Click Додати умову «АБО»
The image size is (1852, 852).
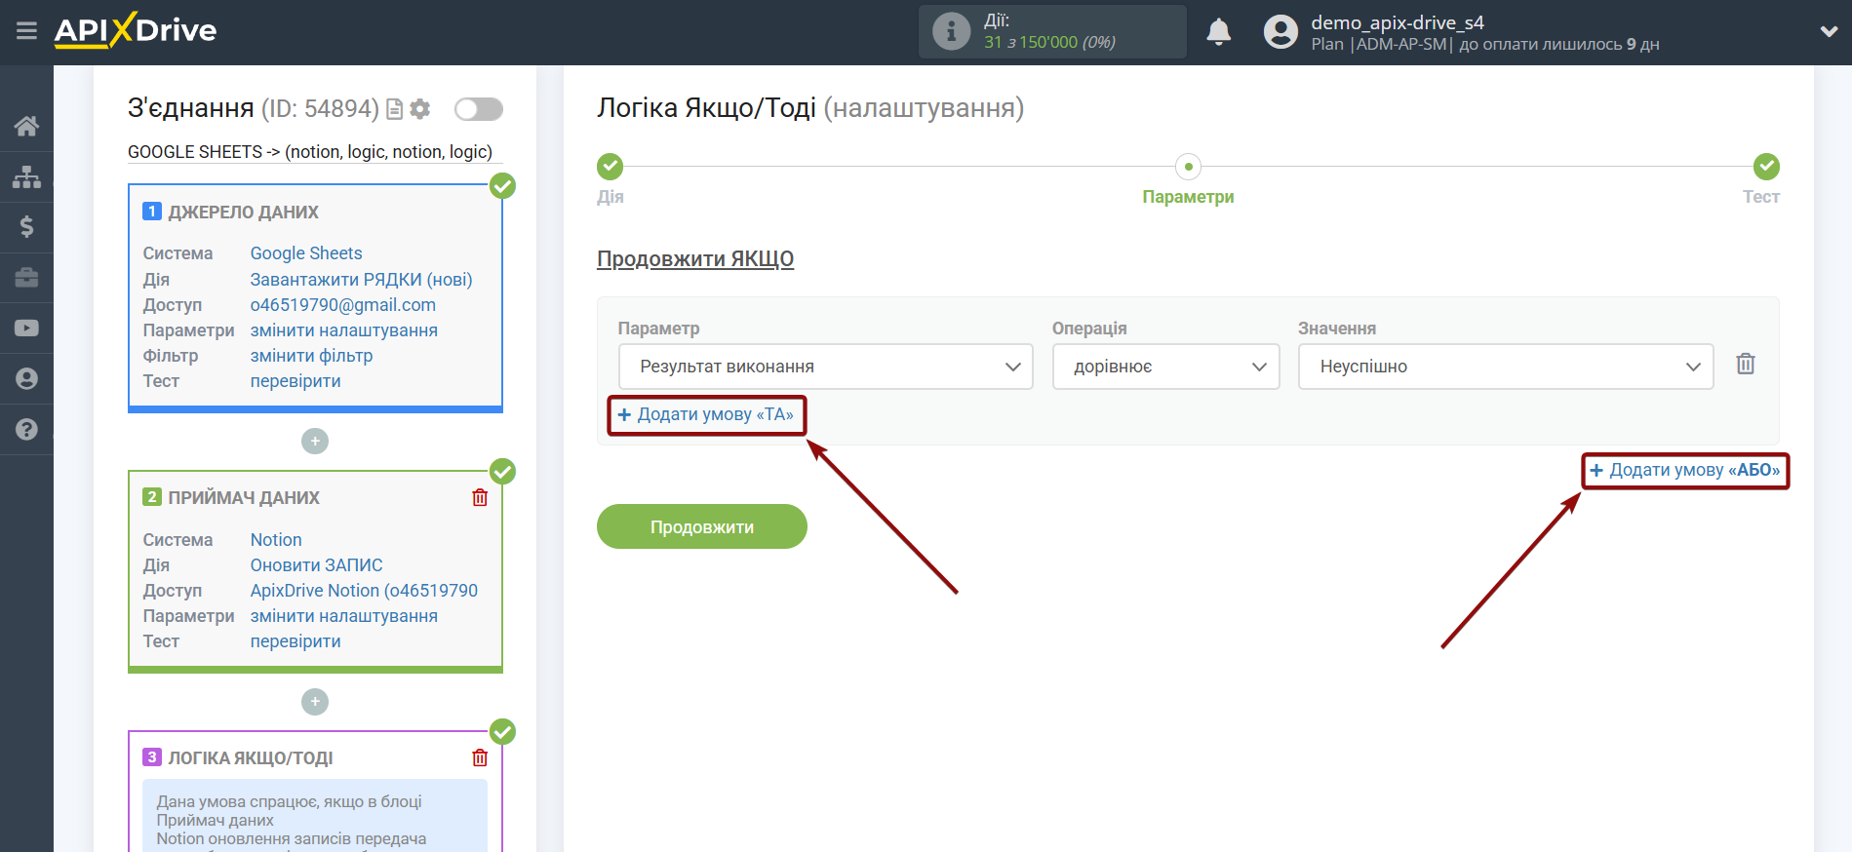[1684, 470]
